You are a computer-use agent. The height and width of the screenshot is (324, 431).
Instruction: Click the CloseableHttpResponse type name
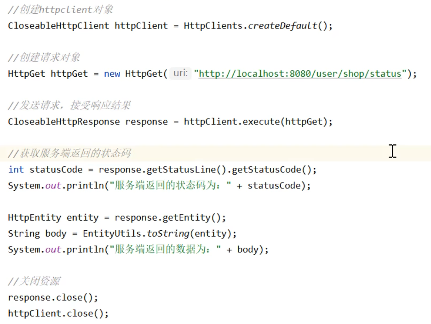[x=63, y=122]
